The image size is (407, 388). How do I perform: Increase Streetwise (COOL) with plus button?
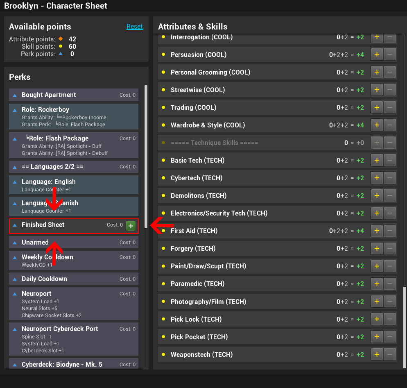pos(377,90)
